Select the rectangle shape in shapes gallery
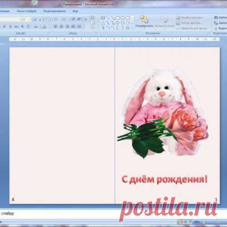This screenshot has width=227, height=227. pyautogui.click(x=118, y=18)
